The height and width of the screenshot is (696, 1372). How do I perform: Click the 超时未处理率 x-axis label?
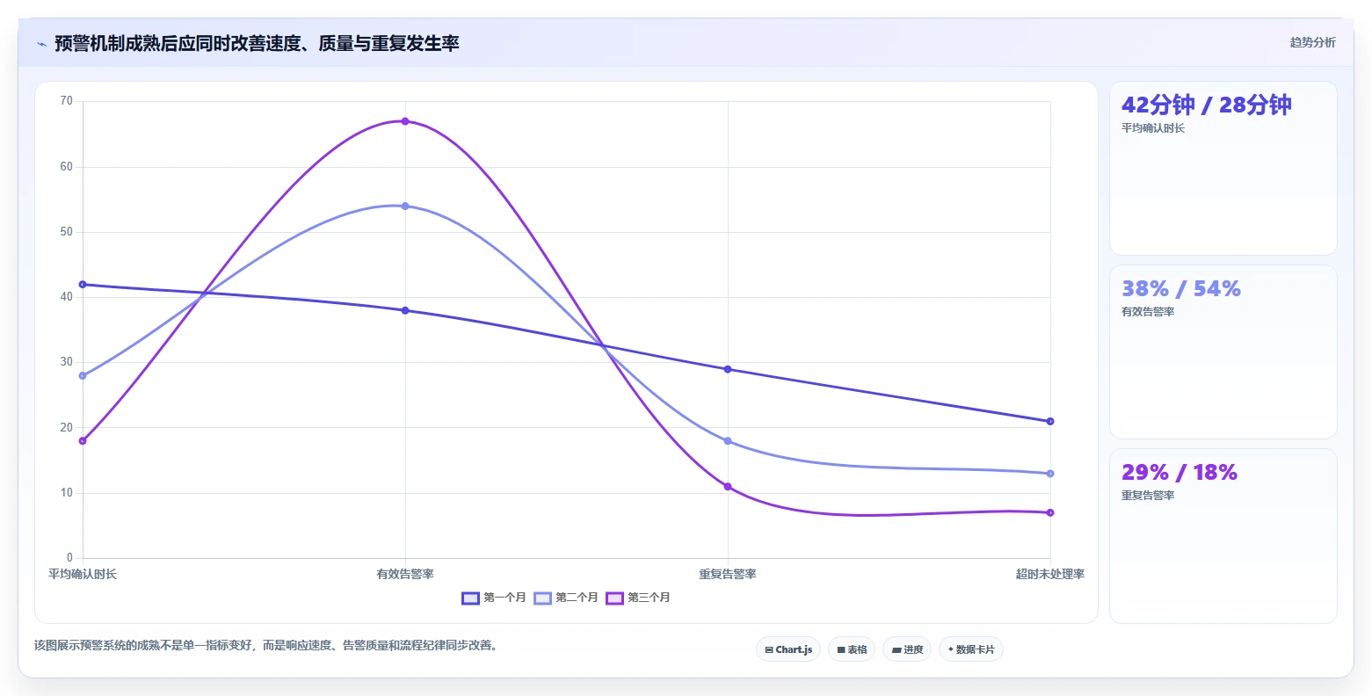pyautogui.click(x=1050, y=574)
